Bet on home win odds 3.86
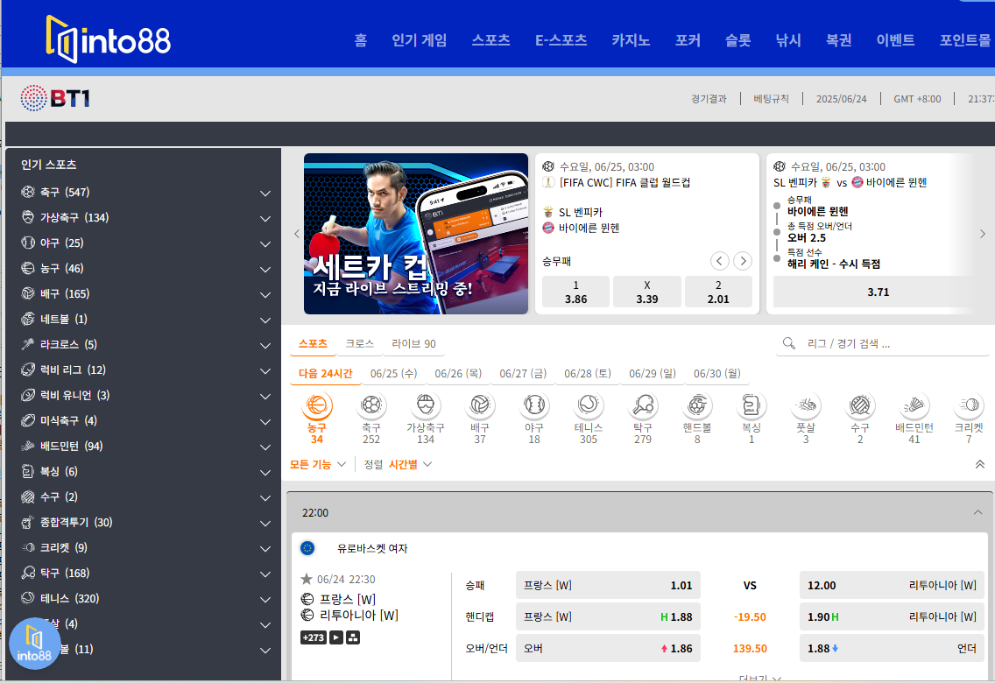995x683 pixels. 575,292
